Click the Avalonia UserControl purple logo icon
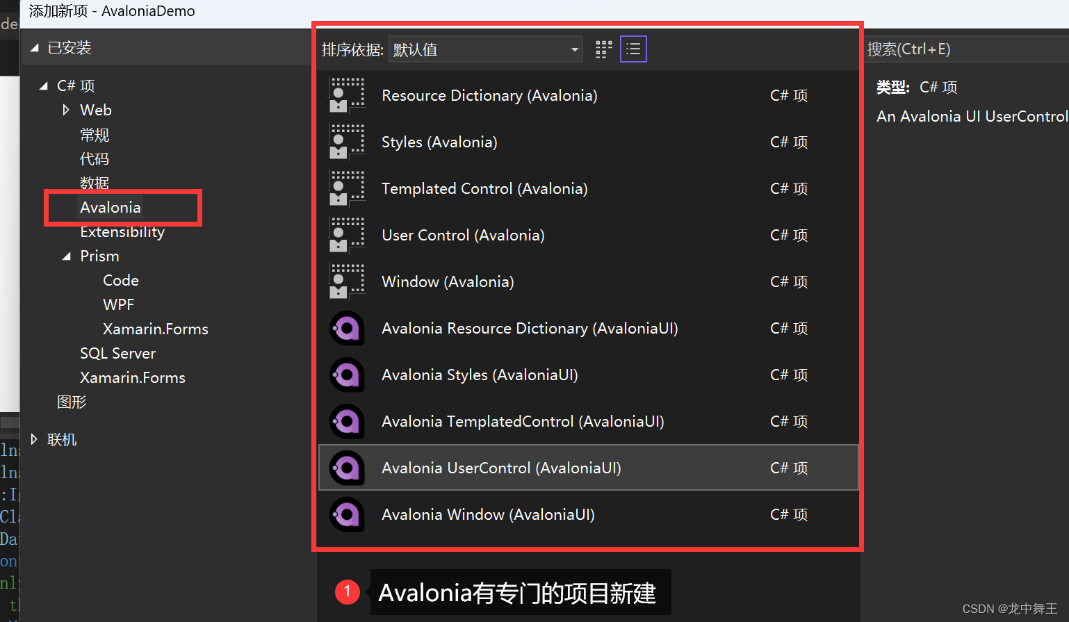 pyautogui.click(x=347, y=468)
